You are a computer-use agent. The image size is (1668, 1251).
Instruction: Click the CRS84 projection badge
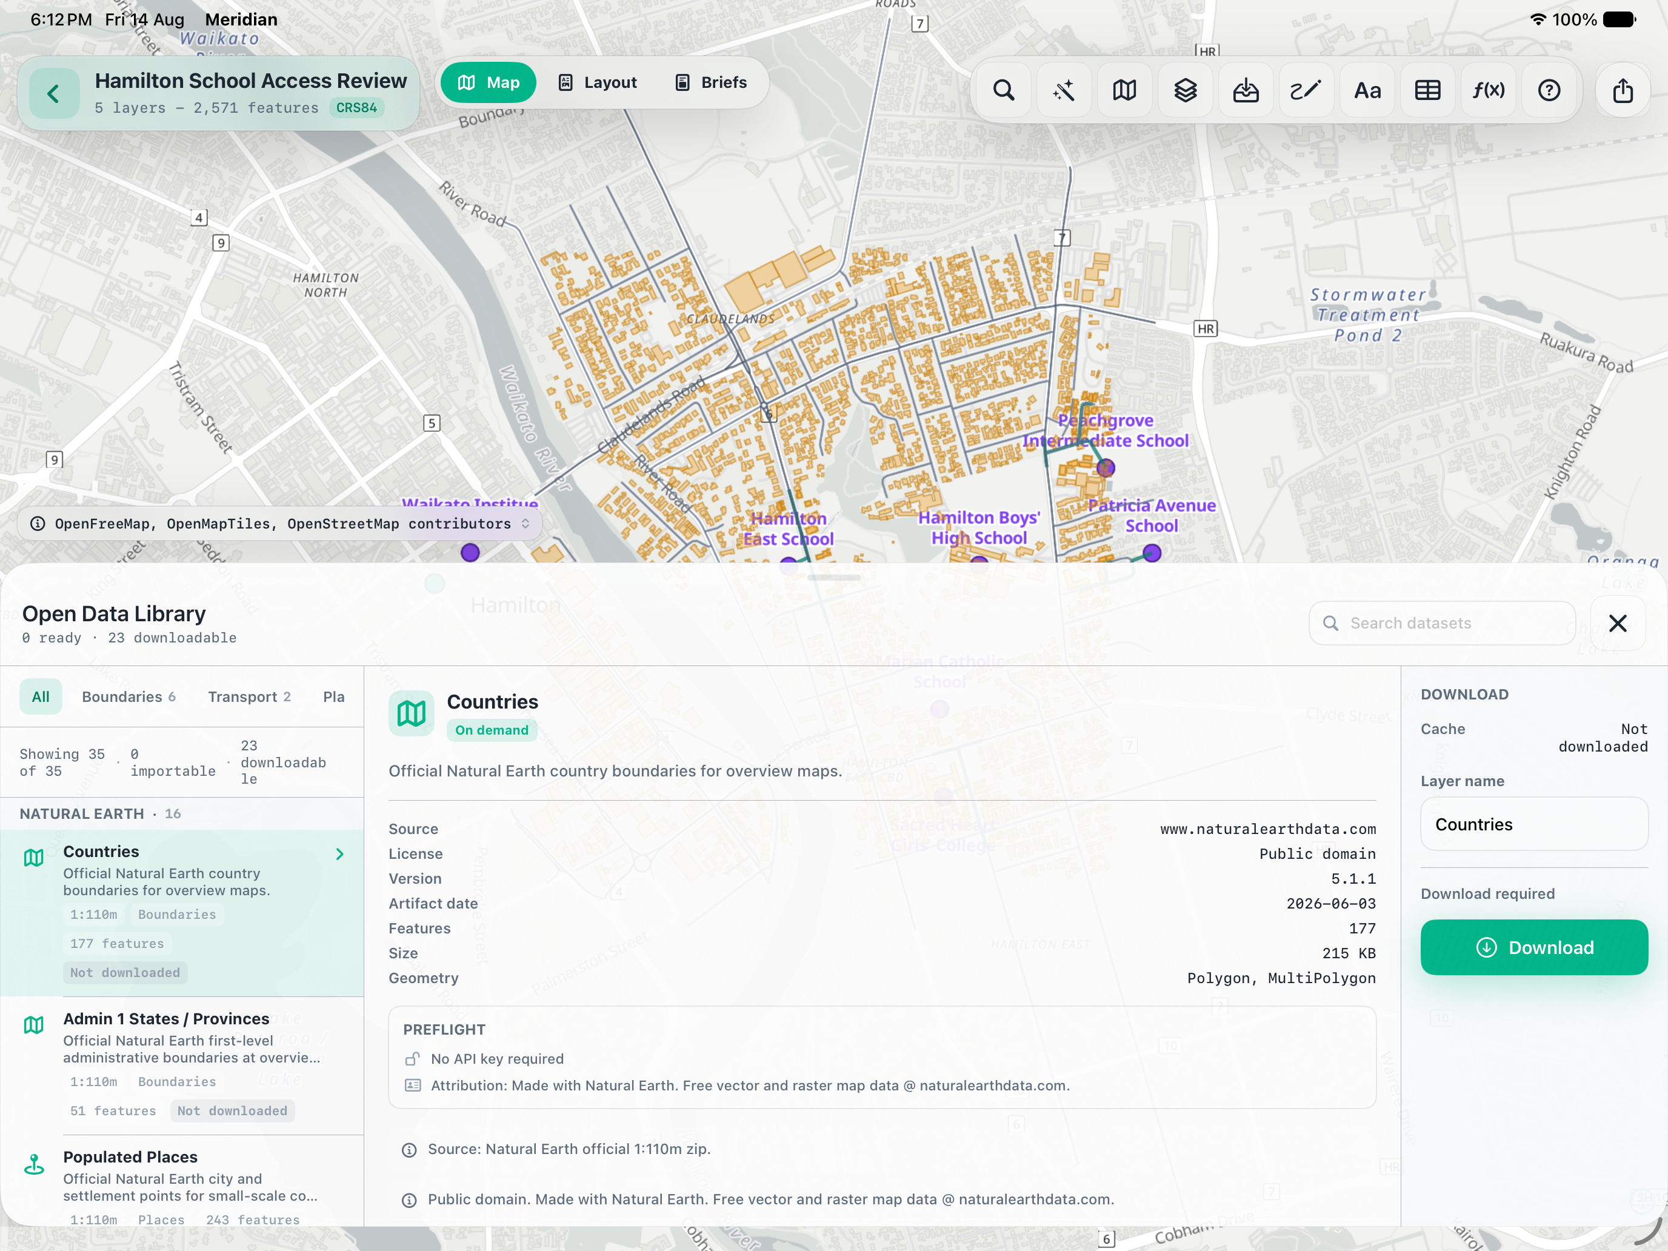pos(356,108)
